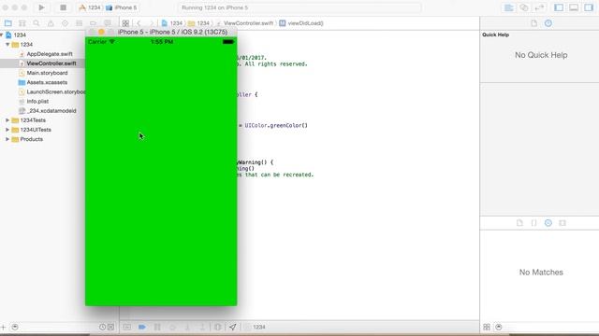Select the 1234 project in the jump bar
599x336 pixels.
[172, 23]
